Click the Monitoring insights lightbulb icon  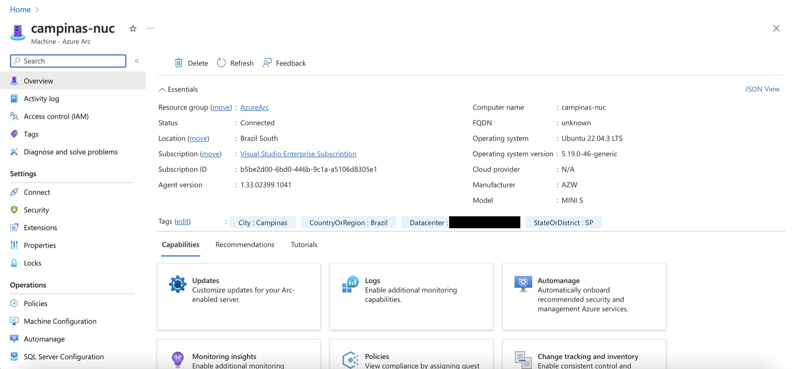(x=178, y=360)
